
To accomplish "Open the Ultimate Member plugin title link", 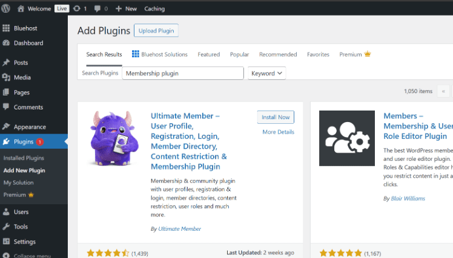I will click(x=189, y=141).
